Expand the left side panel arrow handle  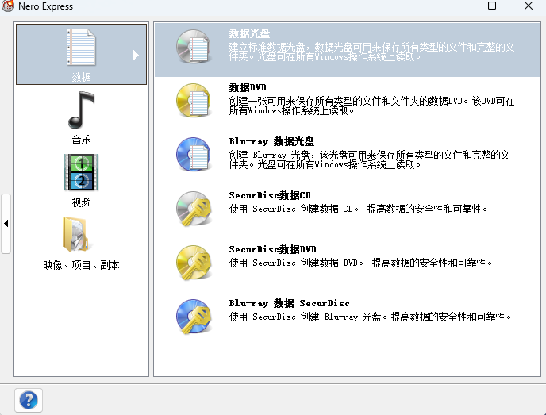point(6,224)
